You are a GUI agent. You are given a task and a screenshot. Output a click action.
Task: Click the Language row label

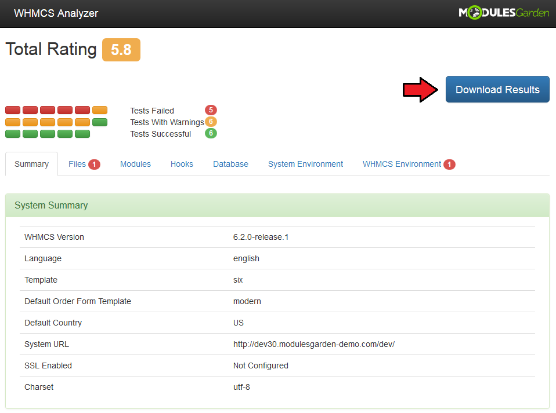[43, 259]
